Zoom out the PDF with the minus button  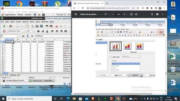click(112, 14)
